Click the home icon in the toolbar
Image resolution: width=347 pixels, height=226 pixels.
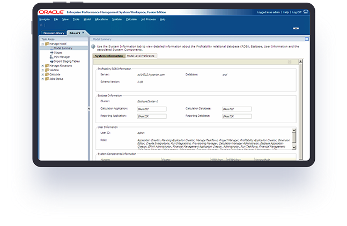[x=41, y=25]
